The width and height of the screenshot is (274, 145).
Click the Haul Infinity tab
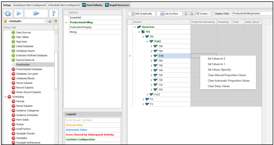coord(92,5)
